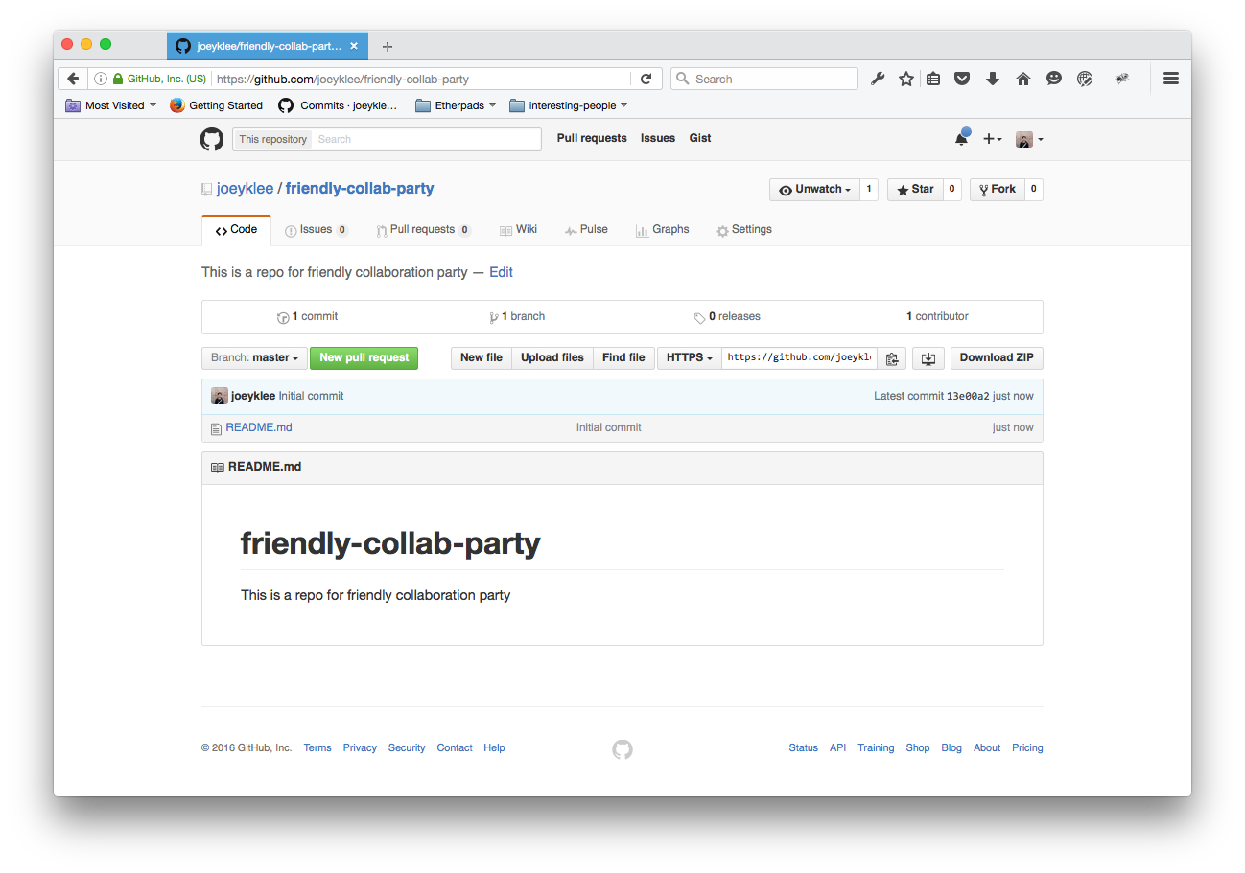Click the Firefox bookmark star icon
Screen dimensions: 1245x873
905,80
